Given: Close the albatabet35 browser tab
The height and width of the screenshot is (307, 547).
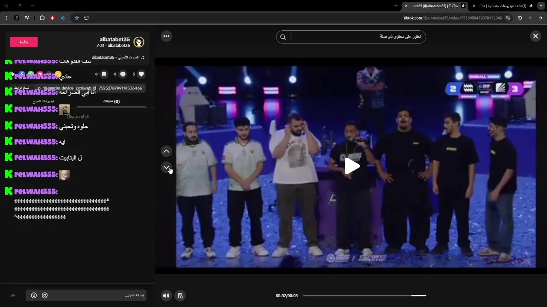Looking at the screenshot, I should click(406, 6).
